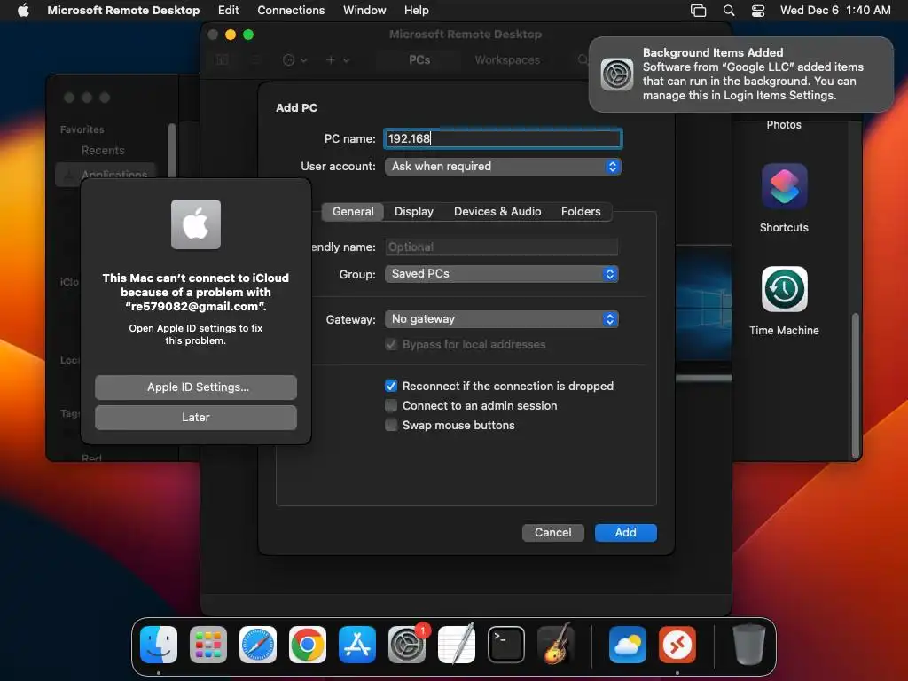Switch to the Folders tab
Viewport: 908px width, 681px height.
point(581,211)
